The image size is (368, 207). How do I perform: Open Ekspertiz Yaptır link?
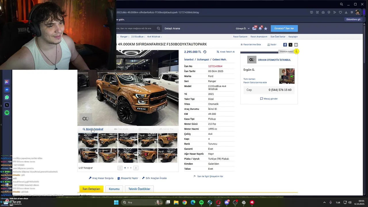point(128,178)
